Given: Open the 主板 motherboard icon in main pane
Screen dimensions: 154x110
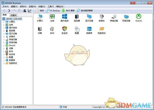Looking at the screenshot, I should click(x=52, y=18).
